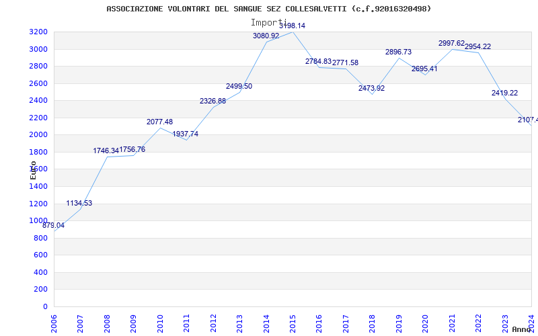Click the data label 879.04
538x336 pixels.
[x=53, y=226]
